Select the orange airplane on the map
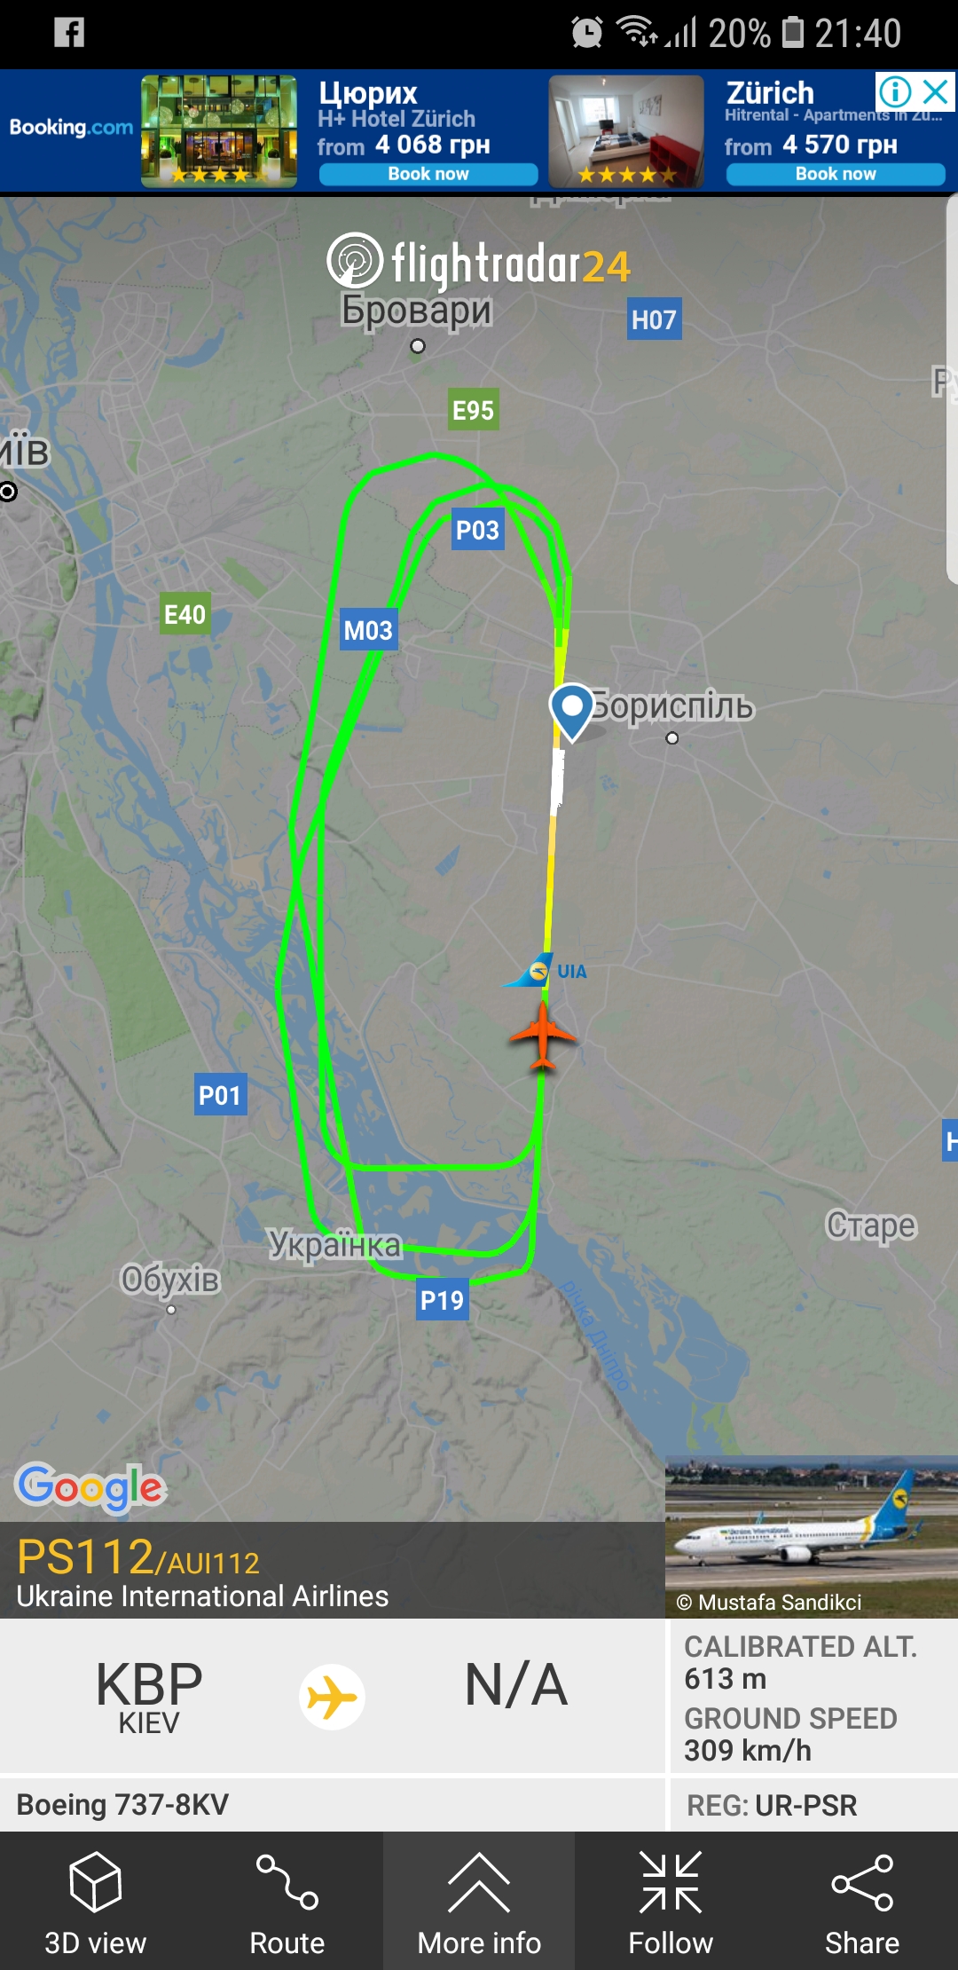 (543, 1036)
